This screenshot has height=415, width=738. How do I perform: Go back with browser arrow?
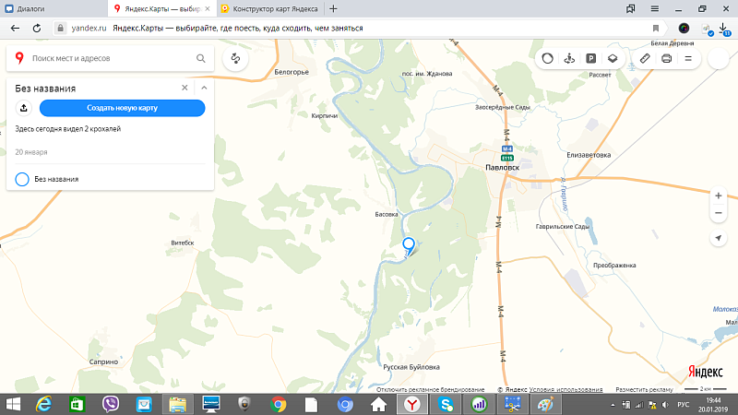point(15,29)
